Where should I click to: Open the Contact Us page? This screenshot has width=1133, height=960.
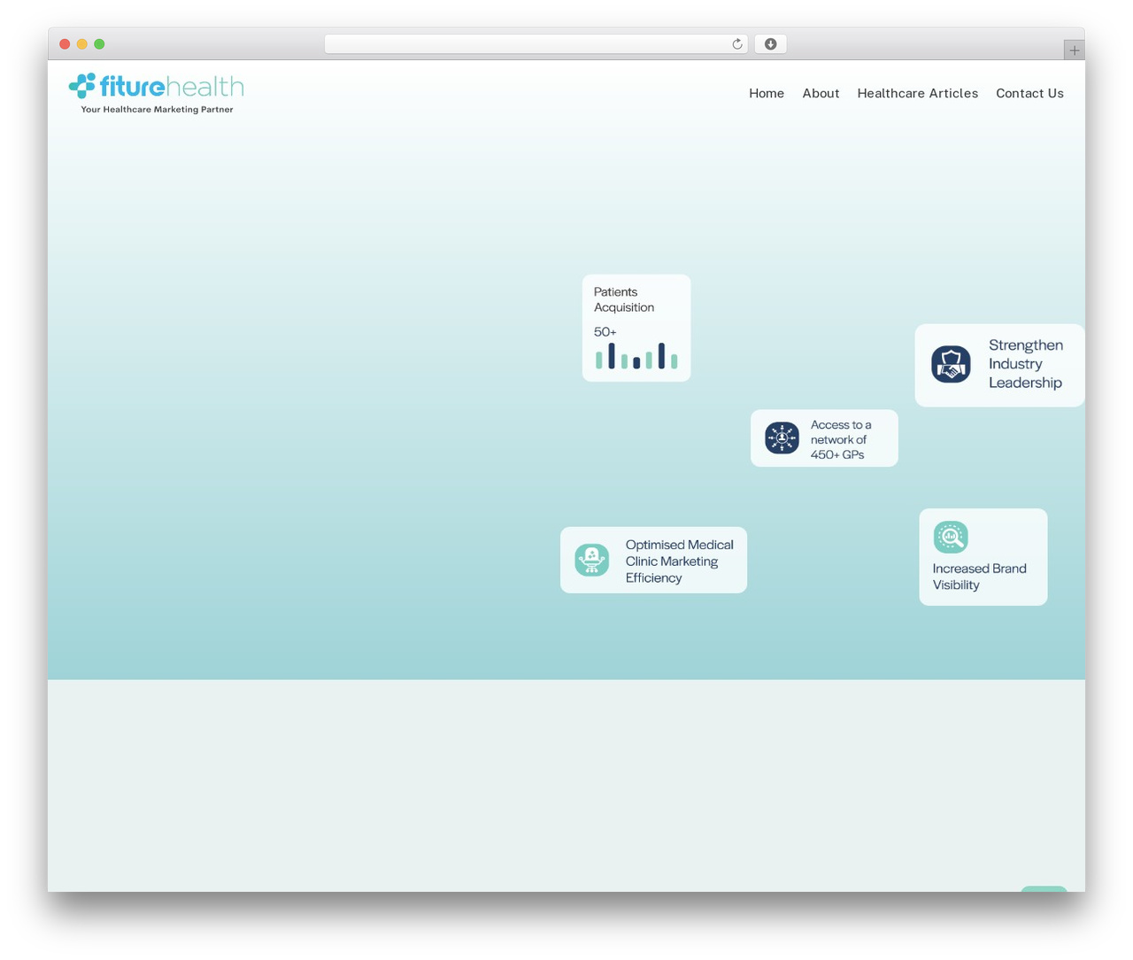tap(1029, 93)
